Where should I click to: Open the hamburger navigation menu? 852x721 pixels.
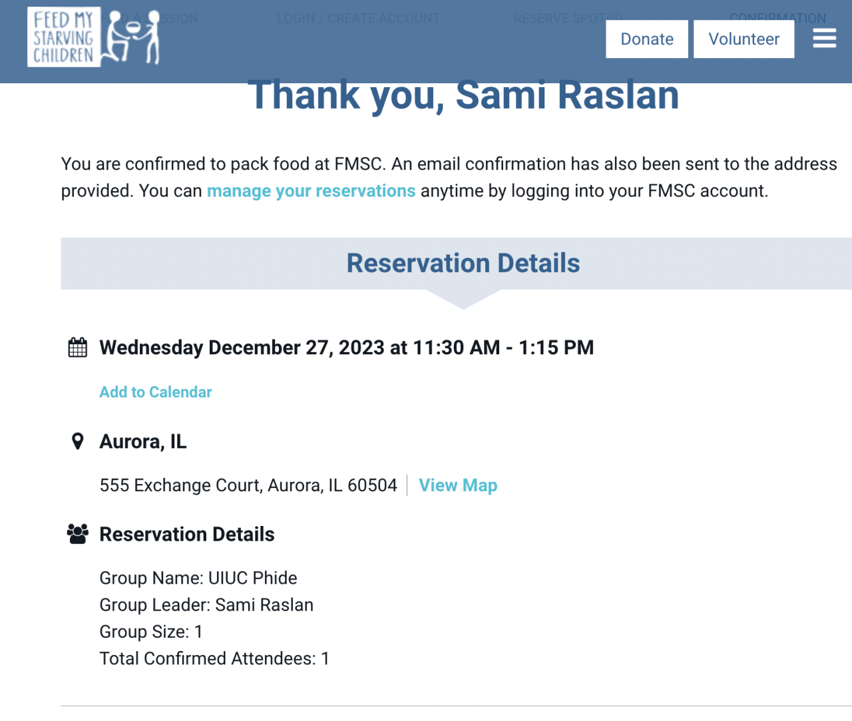coord(824,39)
